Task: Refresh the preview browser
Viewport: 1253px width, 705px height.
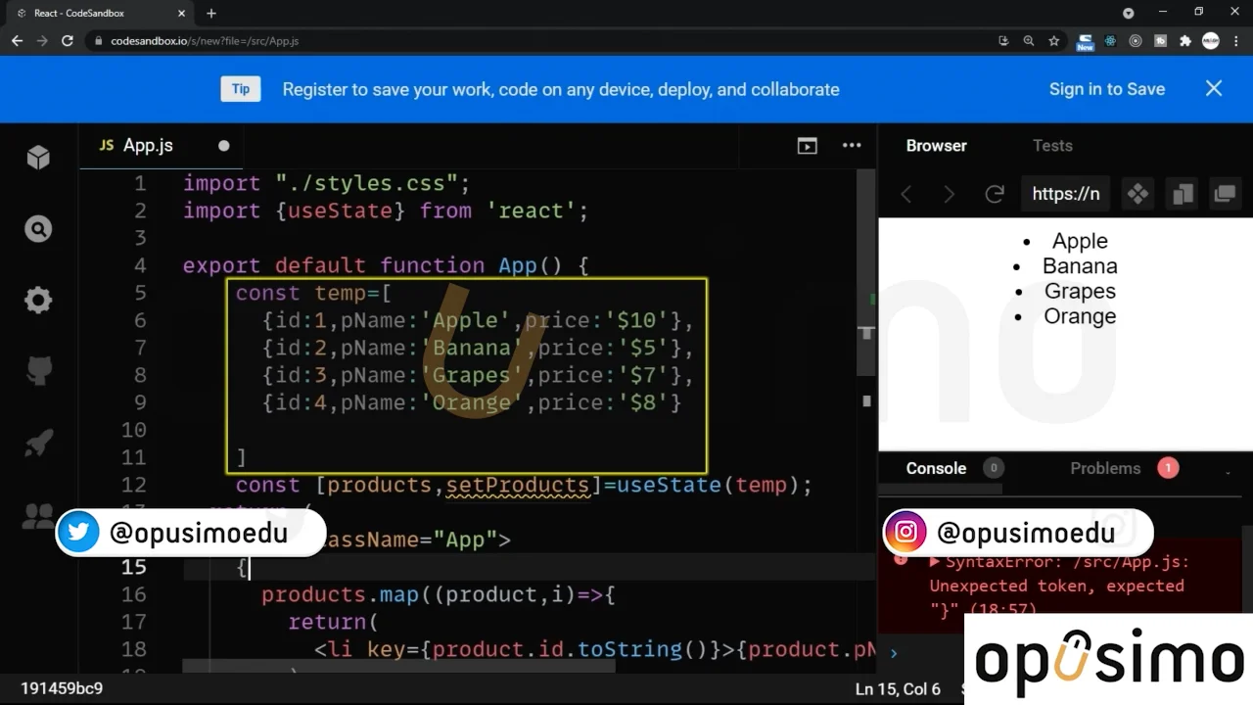Action: tap(995, 194)
